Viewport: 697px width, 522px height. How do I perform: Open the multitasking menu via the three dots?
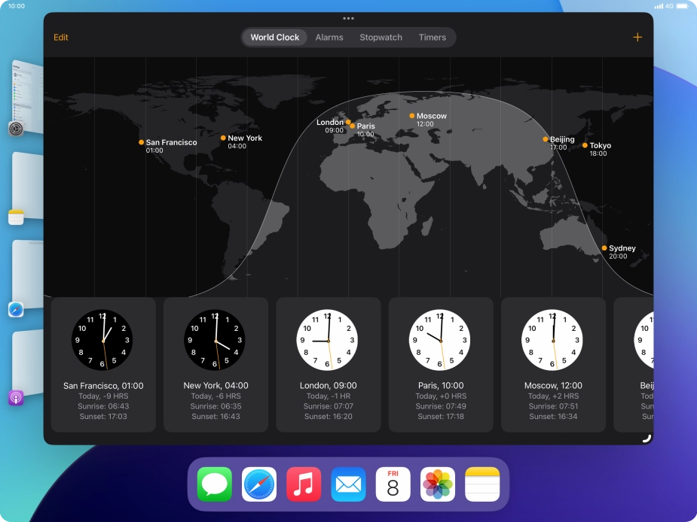pos(349,19)
